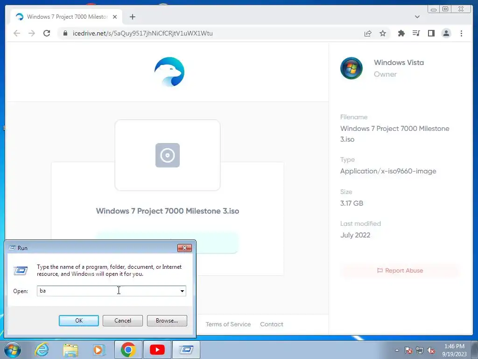Click July 2022 last modified value
The width and height of the screenshot is (478, 359).
tap(355, 236)
